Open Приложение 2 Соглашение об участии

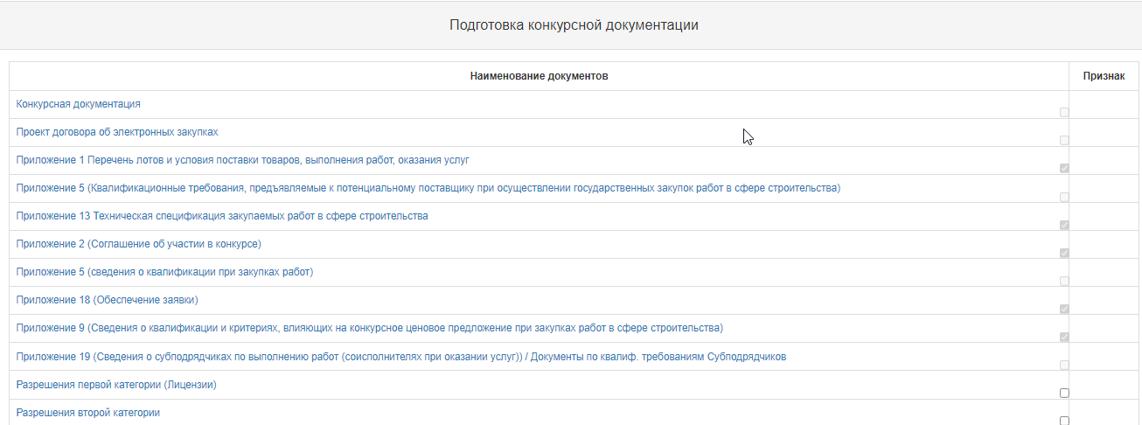pyautogui.click(x=138, y=244)
